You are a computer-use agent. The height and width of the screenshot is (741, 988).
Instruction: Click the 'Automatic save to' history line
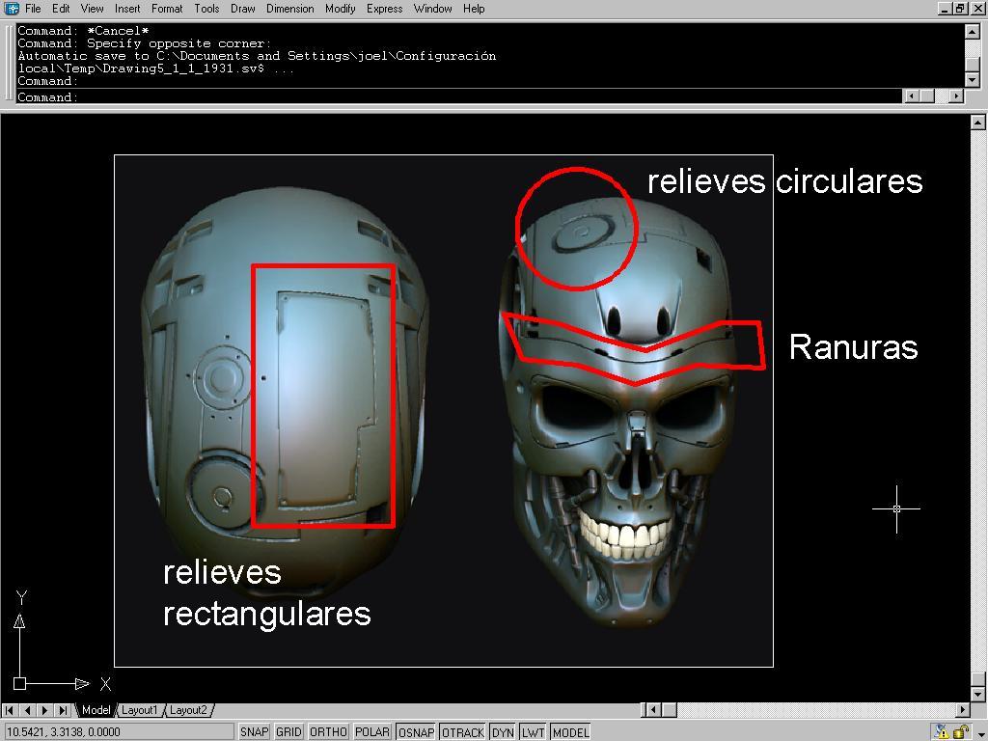click(257, 56)
